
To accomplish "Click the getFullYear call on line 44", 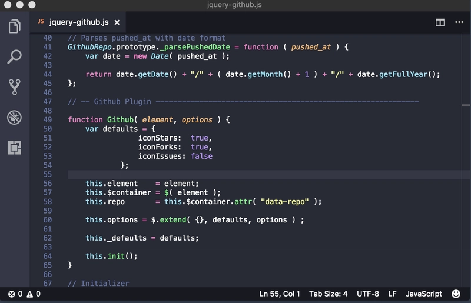I will click(x=403, y=75).
